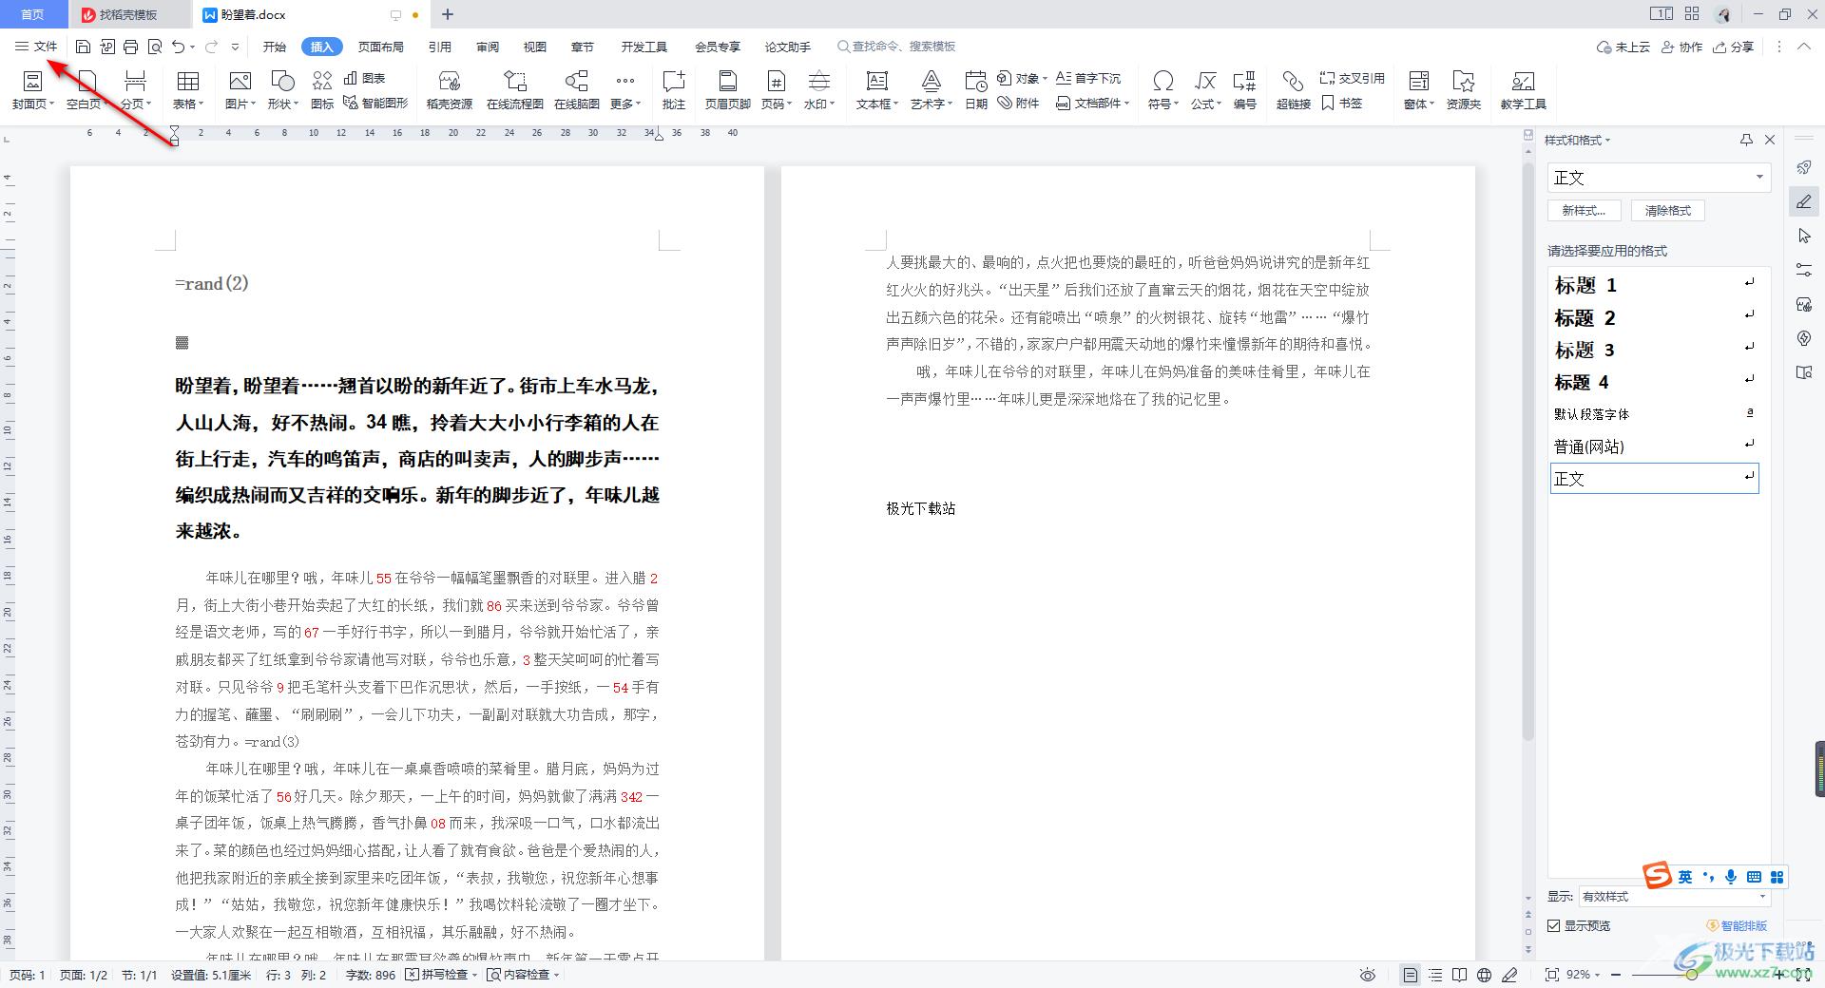
Task: Switch to the 视图 ribbon tab
Action: click(x=535, y=47)
